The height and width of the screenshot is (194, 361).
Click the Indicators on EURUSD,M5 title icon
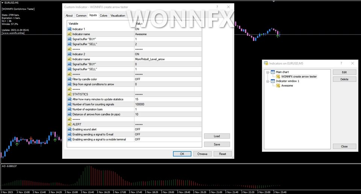(x=266, y=63)
